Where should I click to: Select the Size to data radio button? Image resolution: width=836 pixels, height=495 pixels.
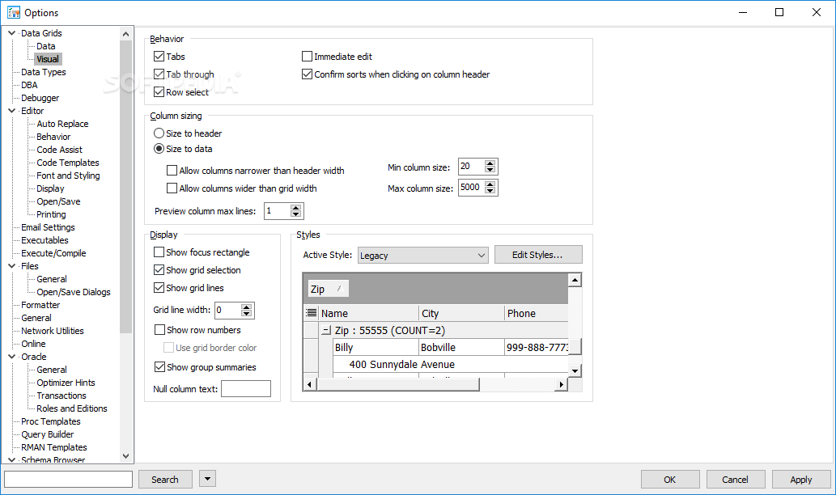pos(159,149)
